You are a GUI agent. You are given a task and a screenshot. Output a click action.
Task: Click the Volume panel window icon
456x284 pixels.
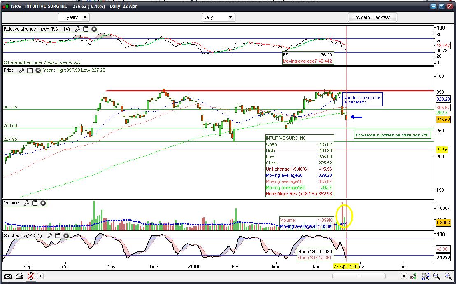tap(35, 203)
